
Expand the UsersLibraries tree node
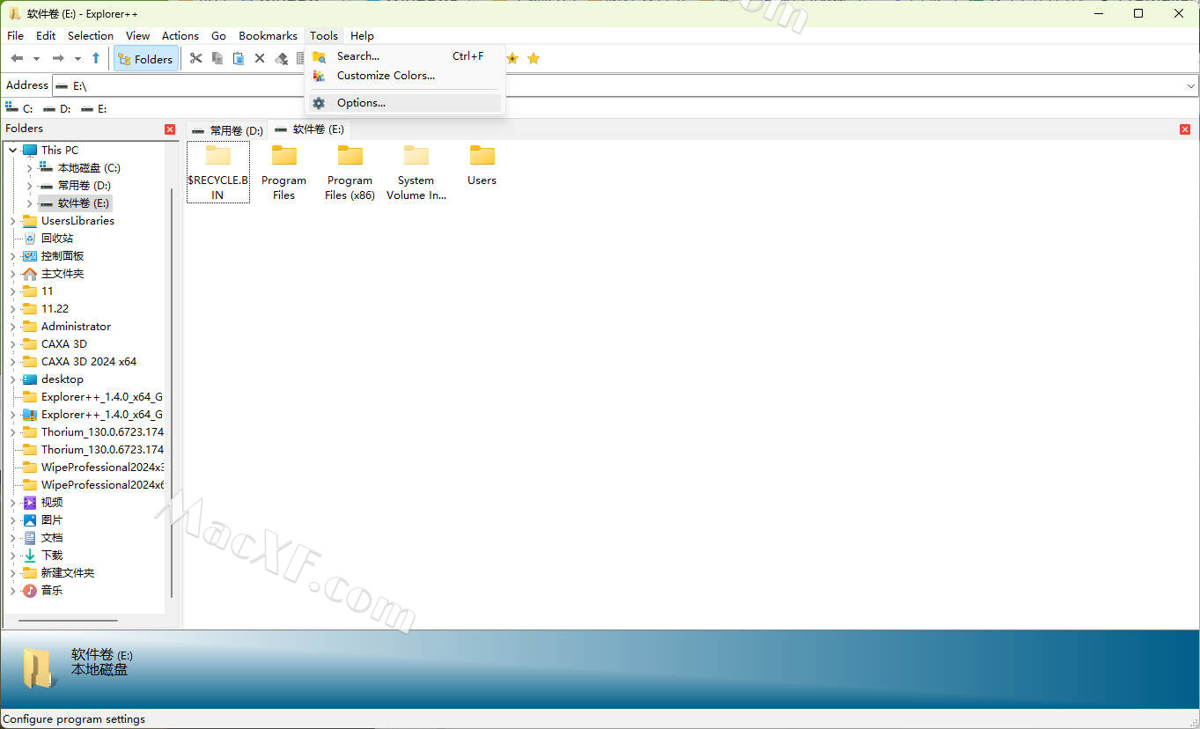12,221
